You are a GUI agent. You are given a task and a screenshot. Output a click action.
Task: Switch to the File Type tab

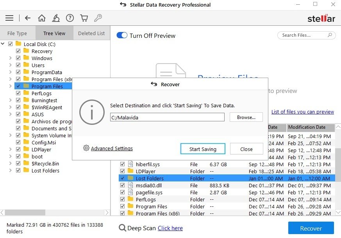18,33
